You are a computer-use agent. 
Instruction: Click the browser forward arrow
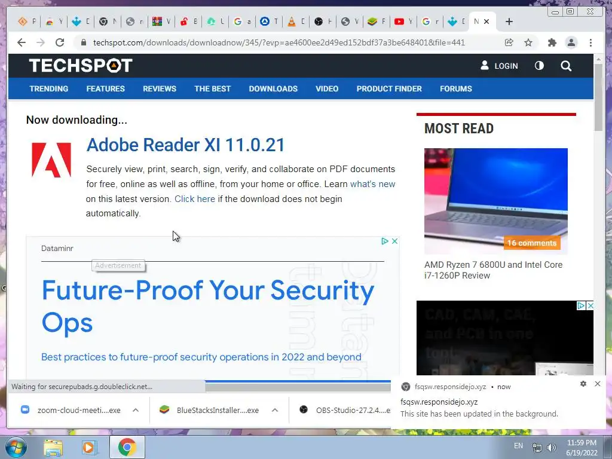click(41, 42)
